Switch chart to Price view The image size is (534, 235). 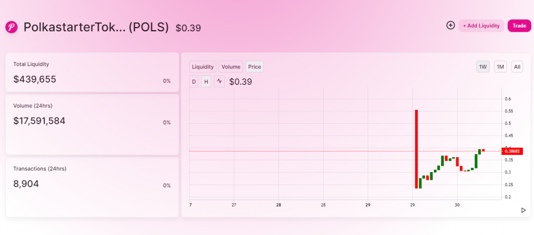pos(254,67)
